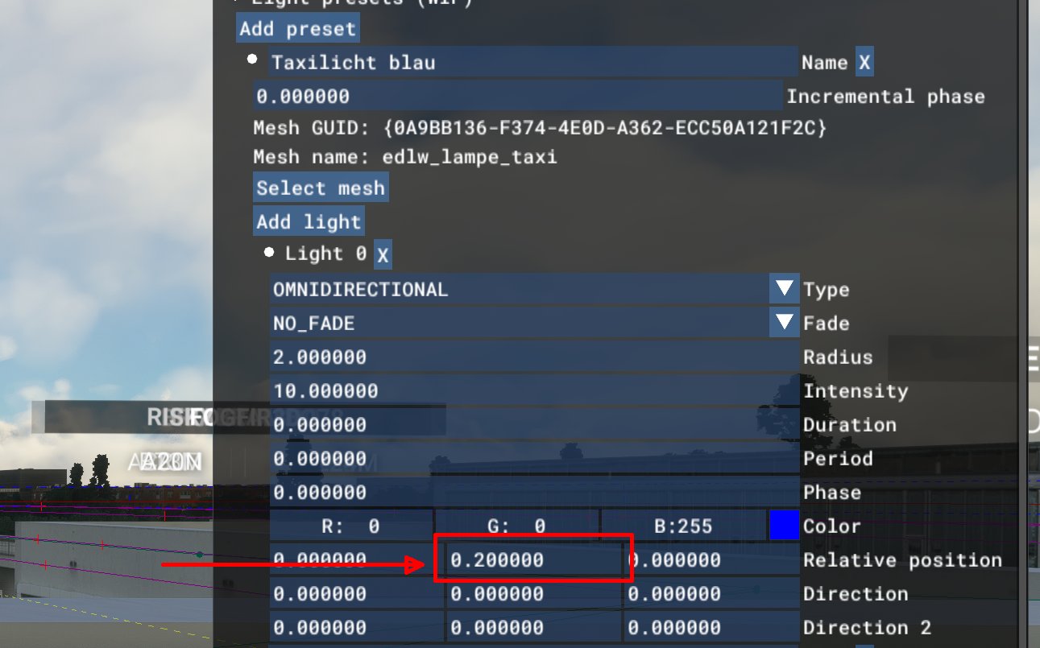Edit the Duration value field
Image resolution: width=1040 pixels, height=648 pixels.
(x=534, y=424)
